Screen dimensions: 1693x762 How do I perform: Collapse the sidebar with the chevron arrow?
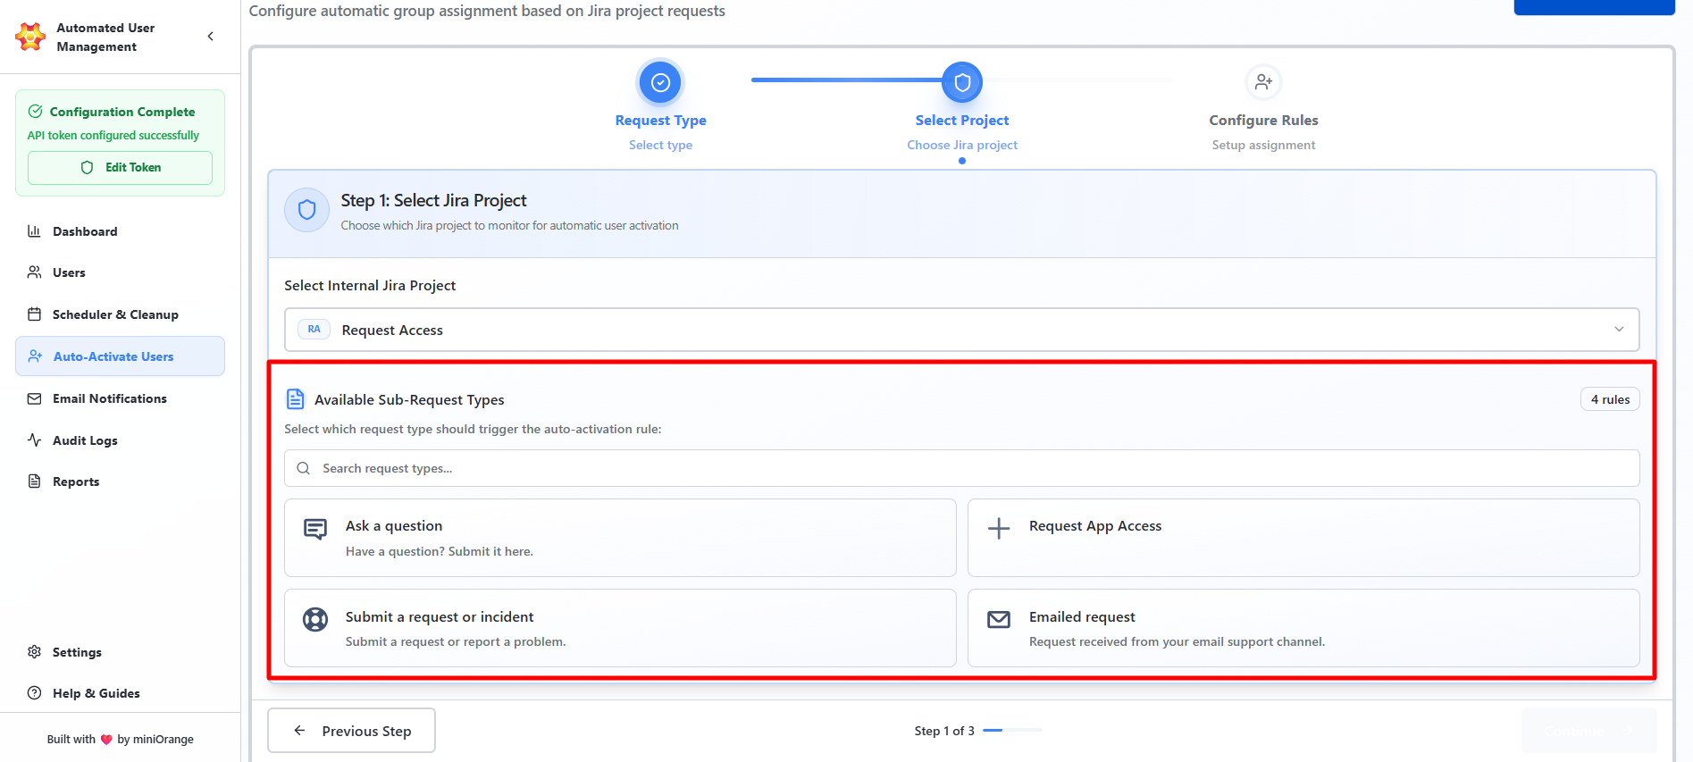(211, 37)
